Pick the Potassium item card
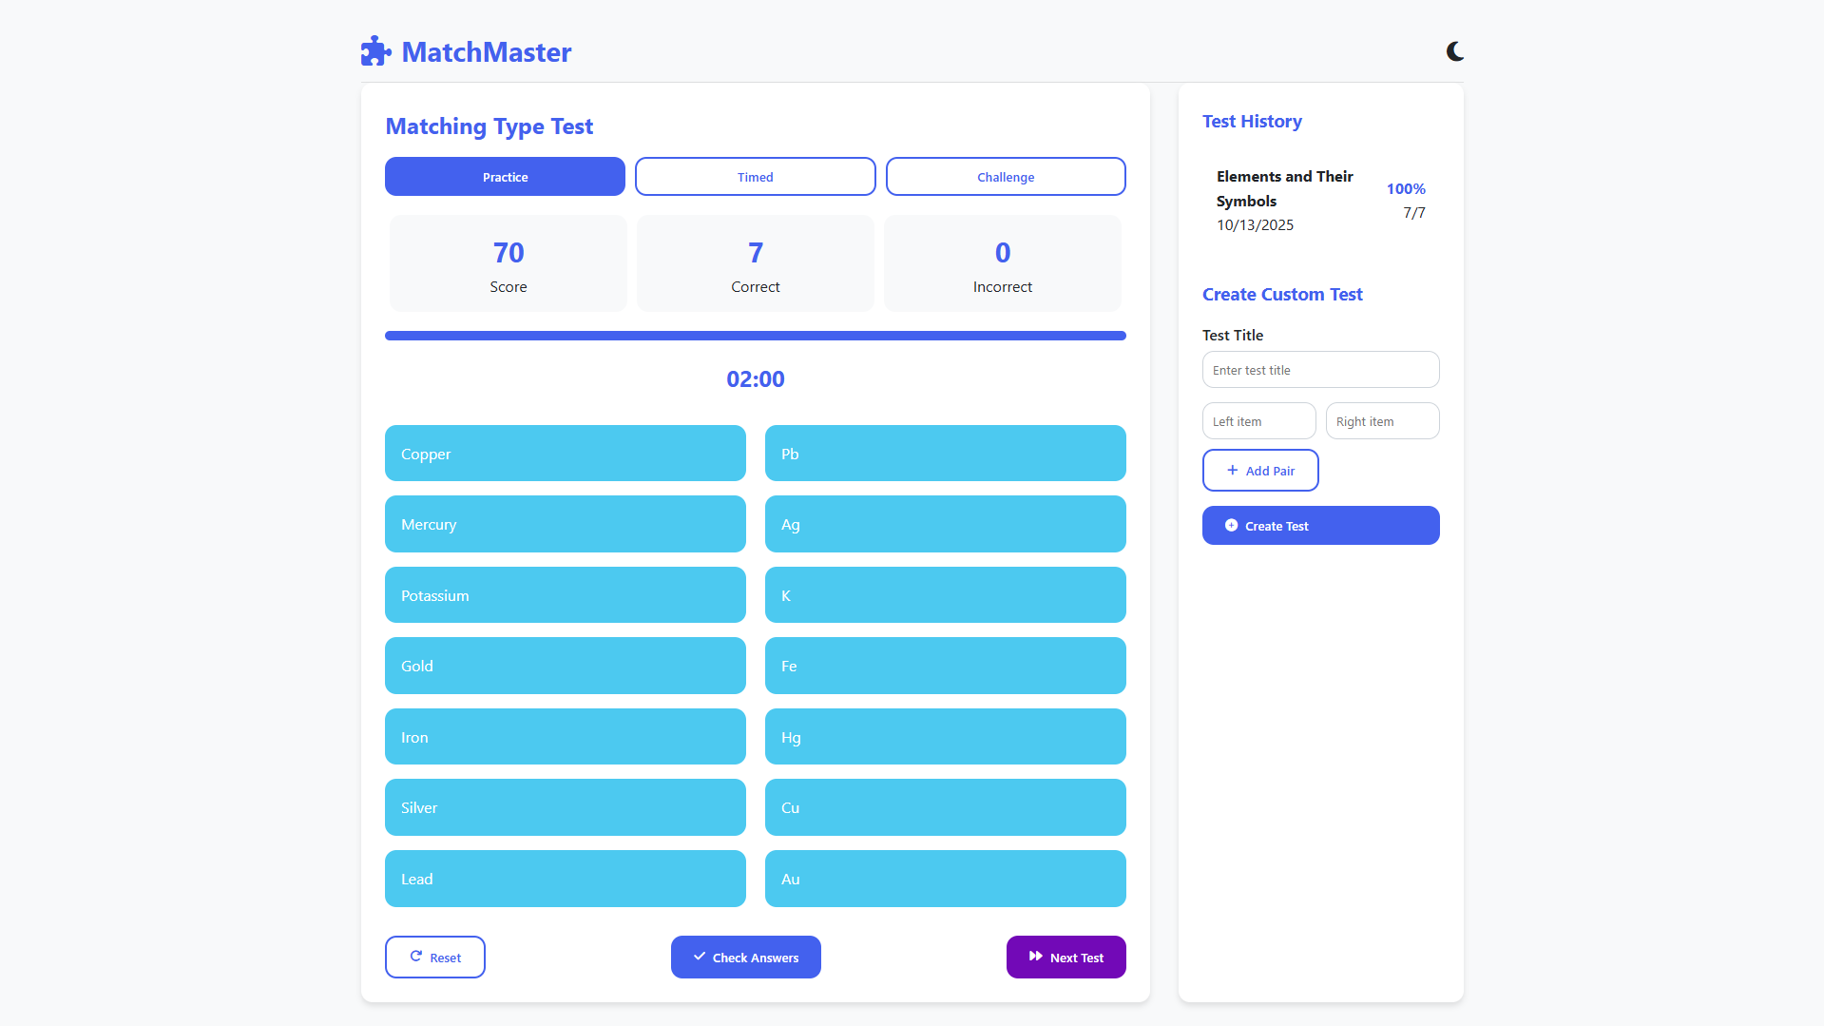Viewport: 1824px width, 1026px height. click(x=565, y=595)
